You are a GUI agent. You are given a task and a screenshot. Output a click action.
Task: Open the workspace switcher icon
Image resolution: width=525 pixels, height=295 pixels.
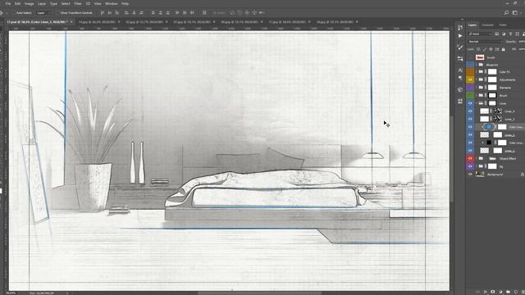tap(515, 13)
